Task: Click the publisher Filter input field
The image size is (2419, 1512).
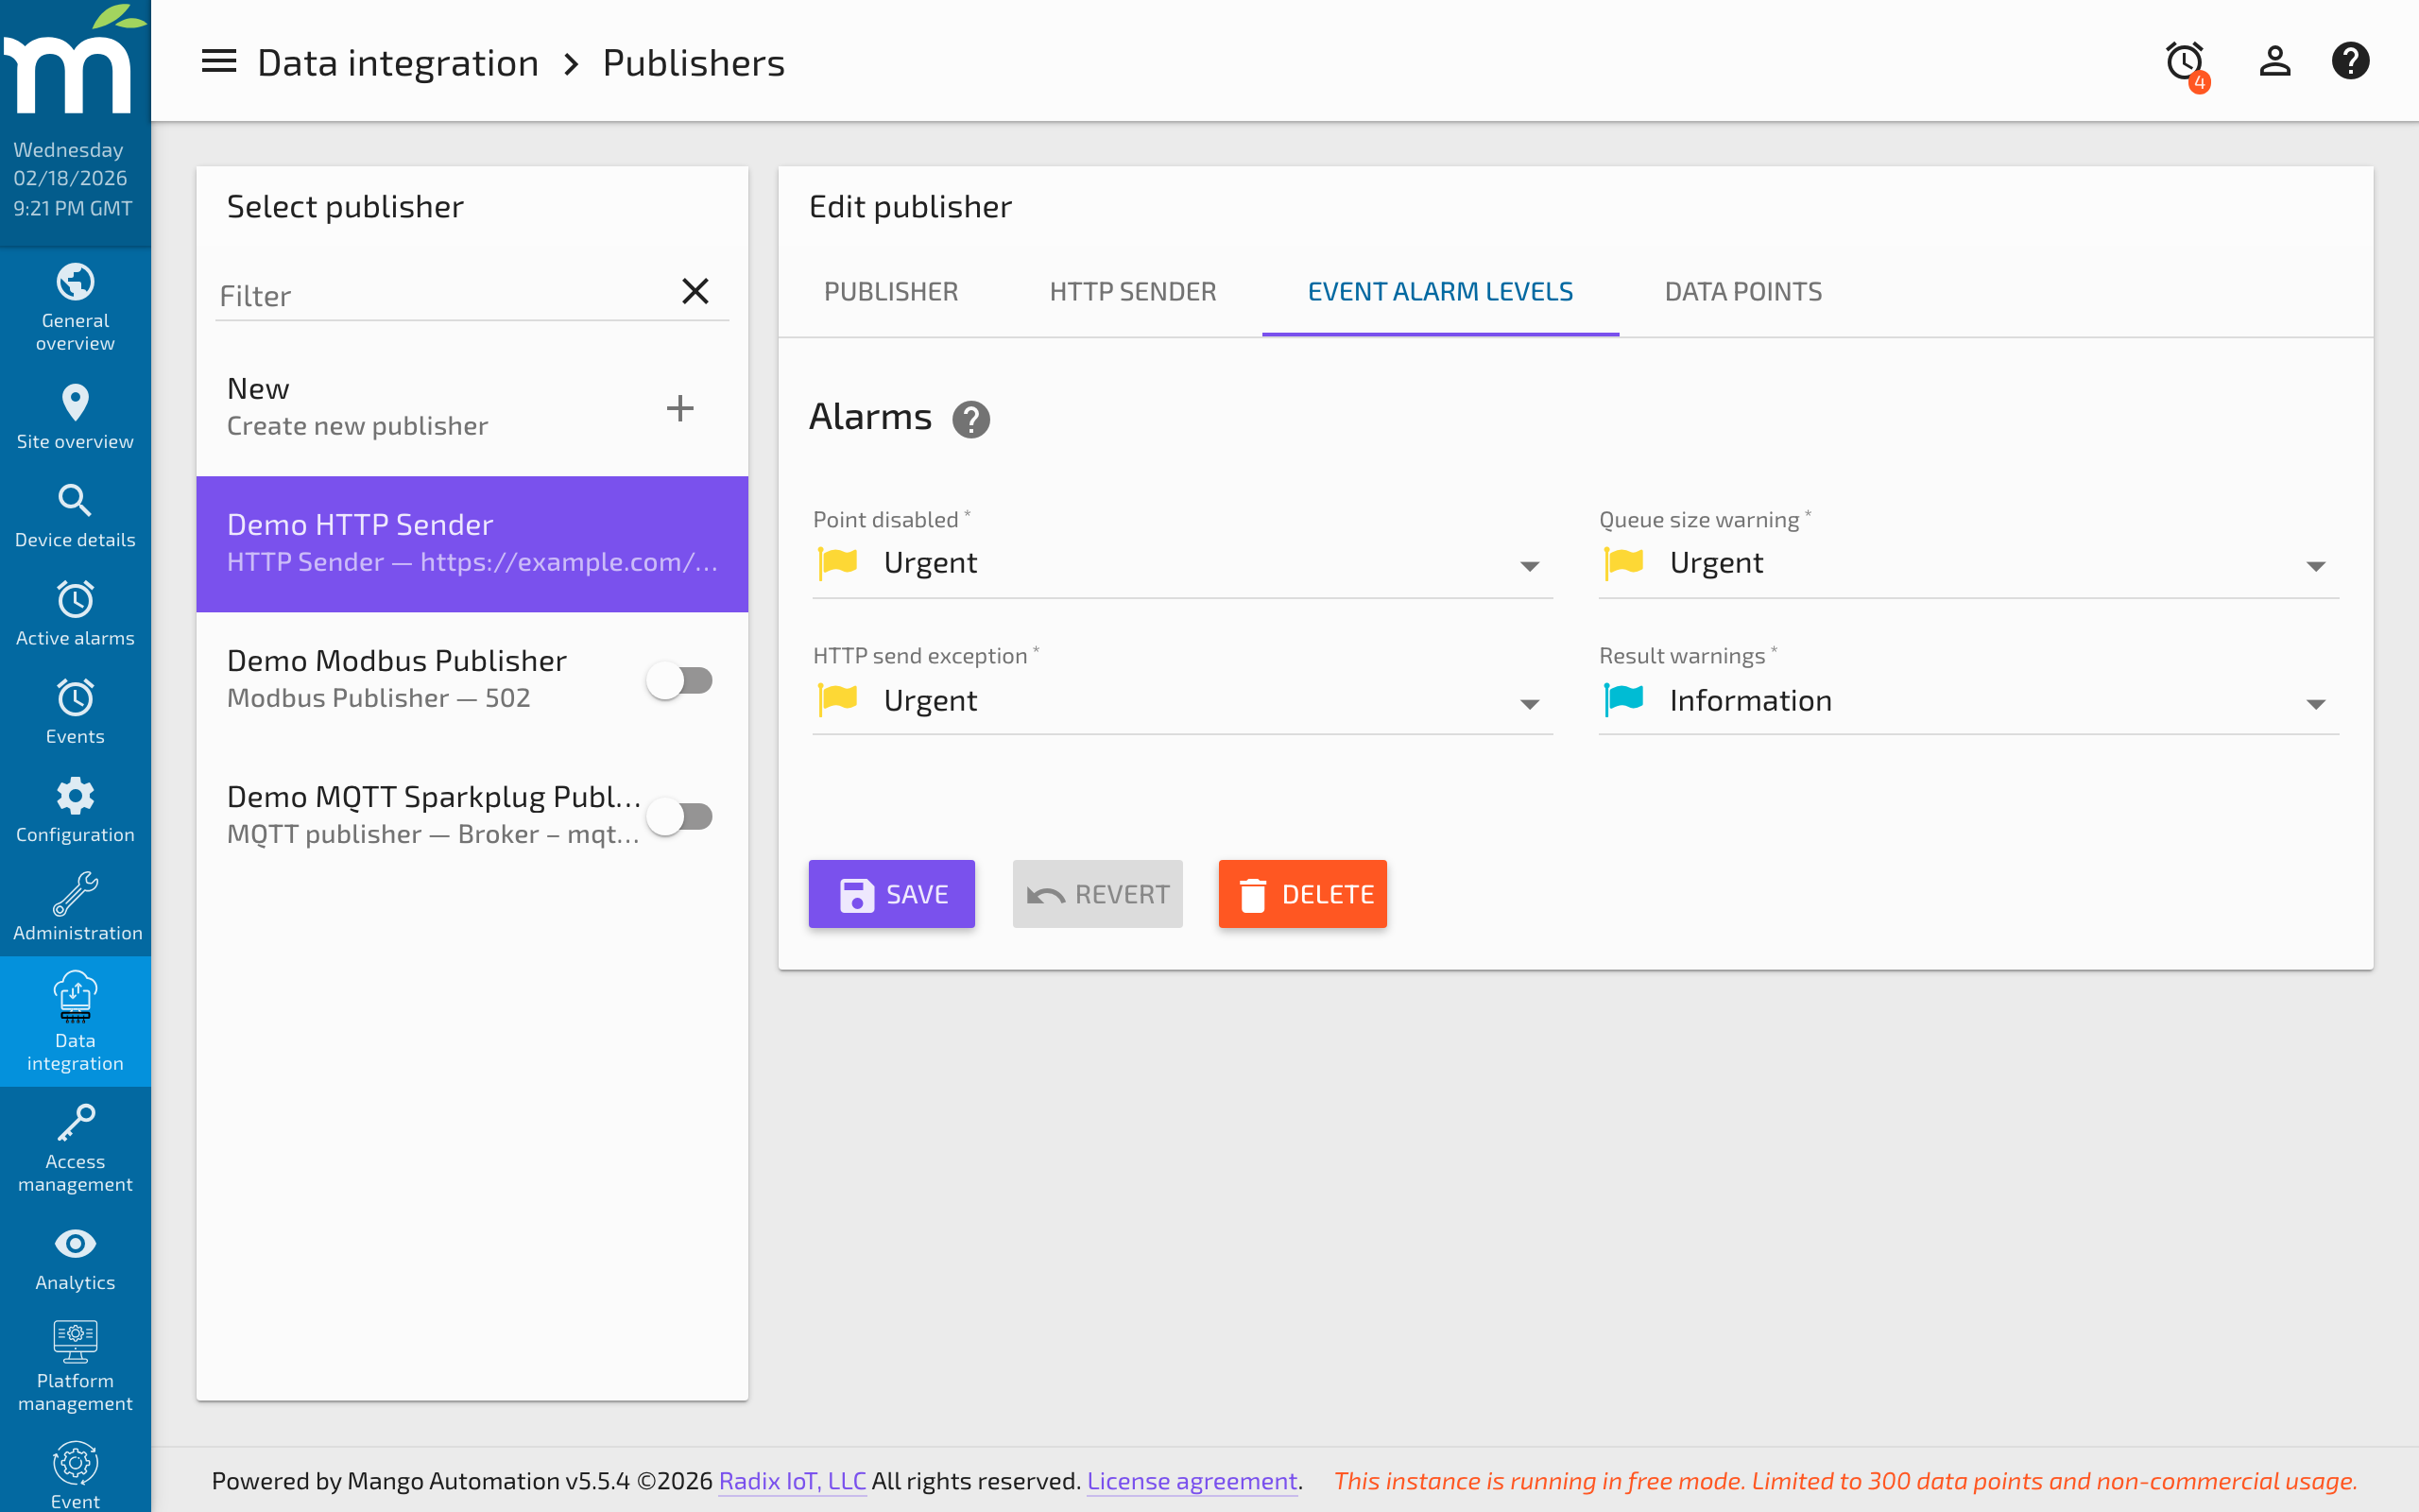Action: [x=439, y=296]
